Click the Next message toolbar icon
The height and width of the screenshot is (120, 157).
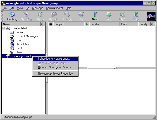pyautogui.click(x=95, y=16)
